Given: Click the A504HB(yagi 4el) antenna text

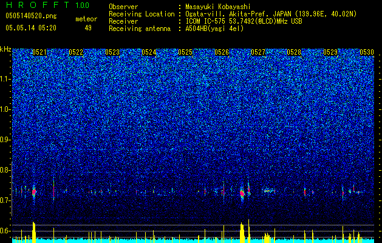Looking at the screenshot, I should [214, 29].
